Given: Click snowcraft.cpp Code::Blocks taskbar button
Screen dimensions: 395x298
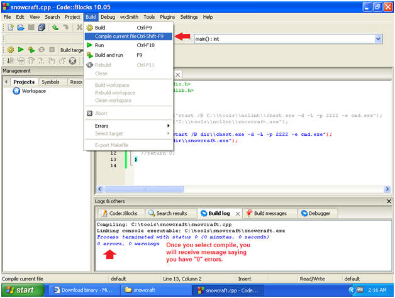Looking at the screenshot, I should click(x=228, y=290).
